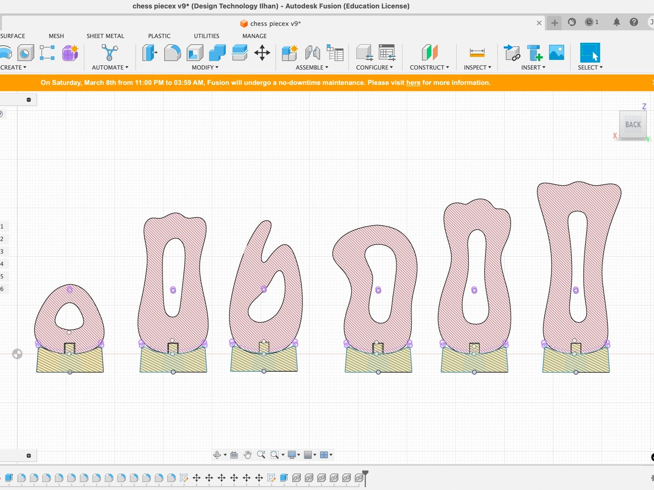654x490 pixels.
Task: Open the Viewports layout dropdown
Action: click(326, 455)
